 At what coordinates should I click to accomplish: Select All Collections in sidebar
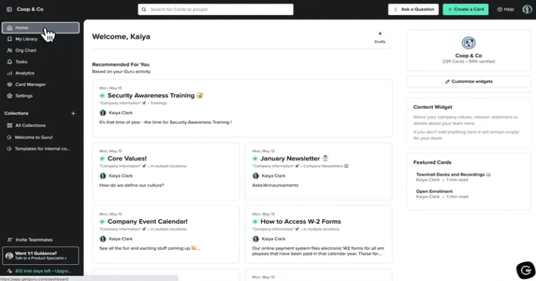tap(30, 126)
